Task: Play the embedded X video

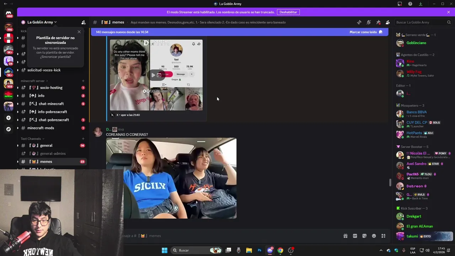Action: click(153, 75)
